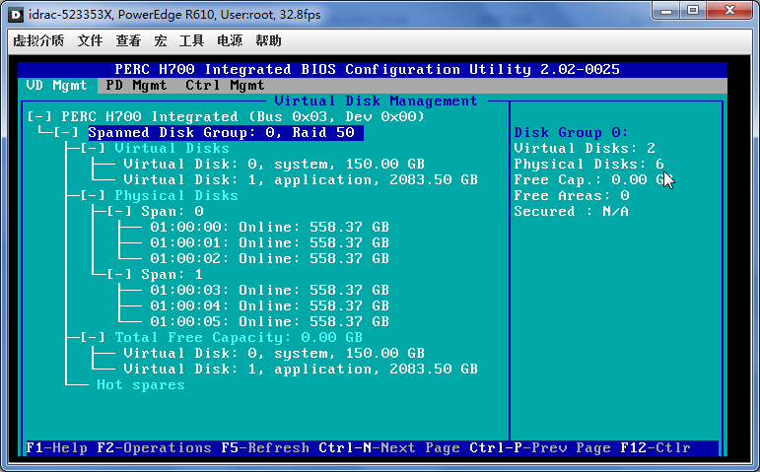Image resolution: width=760 pixels, height=472 pixels.
Task: Click the Physical Disks label in tree
Action: click(x=176, y=196)
